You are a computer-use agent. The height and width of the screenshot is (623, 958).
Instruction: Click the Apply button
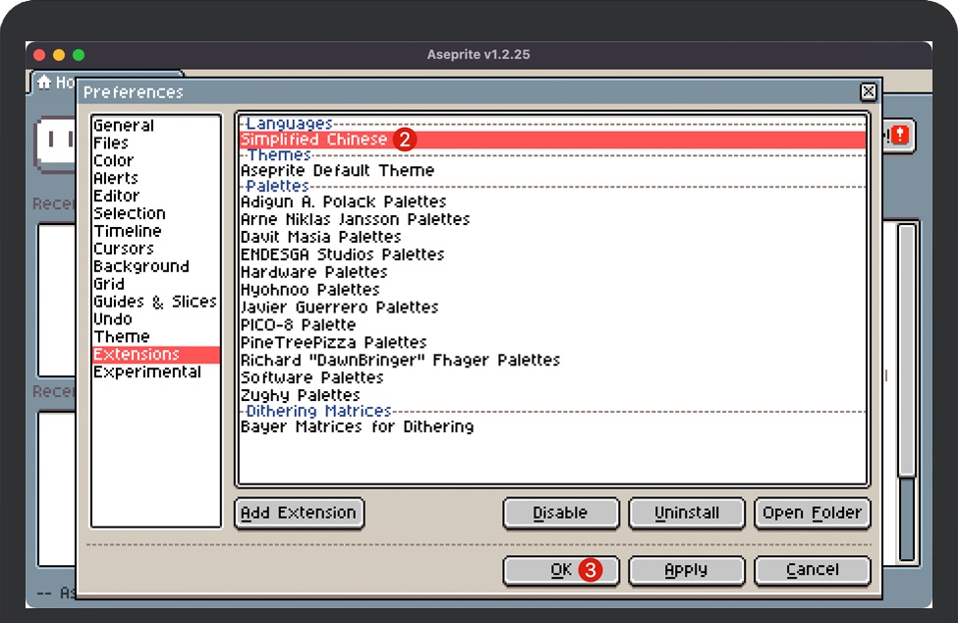[686, 570]
